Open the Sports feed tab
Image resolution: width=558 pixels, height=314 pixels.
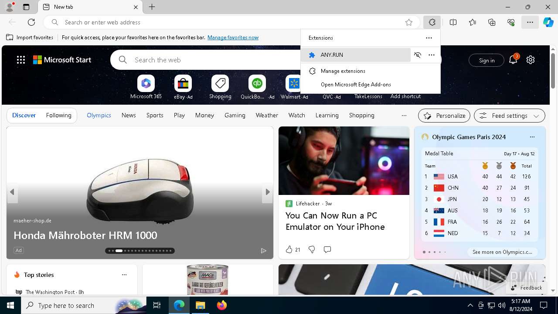pos(155,115)
